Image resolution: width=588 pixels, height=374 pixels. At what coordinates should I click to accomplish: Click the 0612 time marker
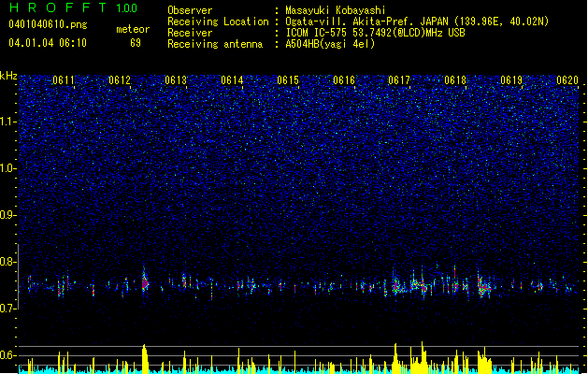[120, 80]
